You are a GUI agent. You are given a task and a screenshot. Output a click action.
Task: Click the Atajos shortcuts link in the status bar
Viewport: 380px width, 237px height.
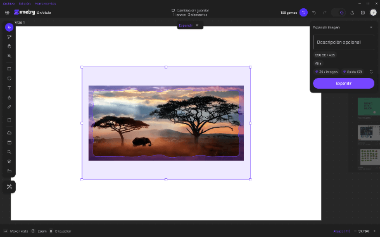coord(341,231)
